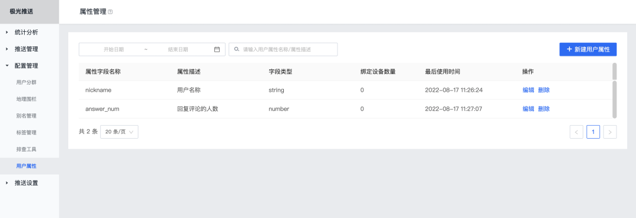Open the help icon beside 属性管理
The image size is (636, 218).
(x=110, y=12)
